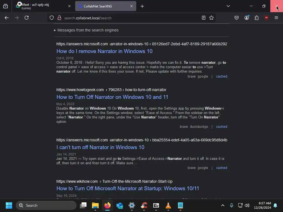
Task: Open the Notepad taskbar icon
Action: click(x=180, y=205)
